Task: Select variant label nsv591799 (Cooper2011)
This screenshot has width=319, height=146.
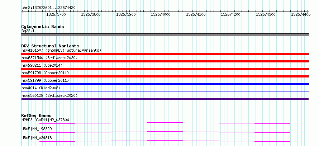Action: 45,80
